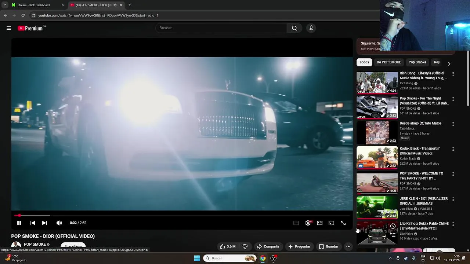The width and height of the screenshot is (470, 264).
Task: Seek on the video progress bar
Action: [182, 216]
